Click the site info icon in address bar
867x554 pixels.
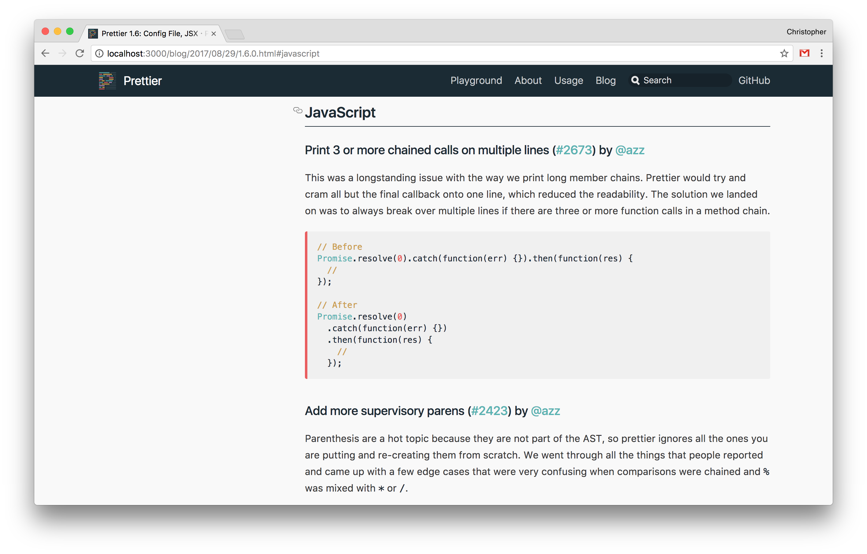click(99, 54)
